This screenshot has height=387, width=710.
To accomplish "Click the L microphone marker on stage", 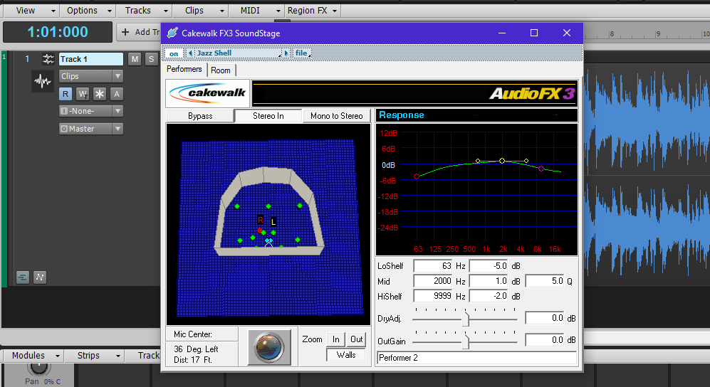I will pyautogui.click(x=273, y=222).
